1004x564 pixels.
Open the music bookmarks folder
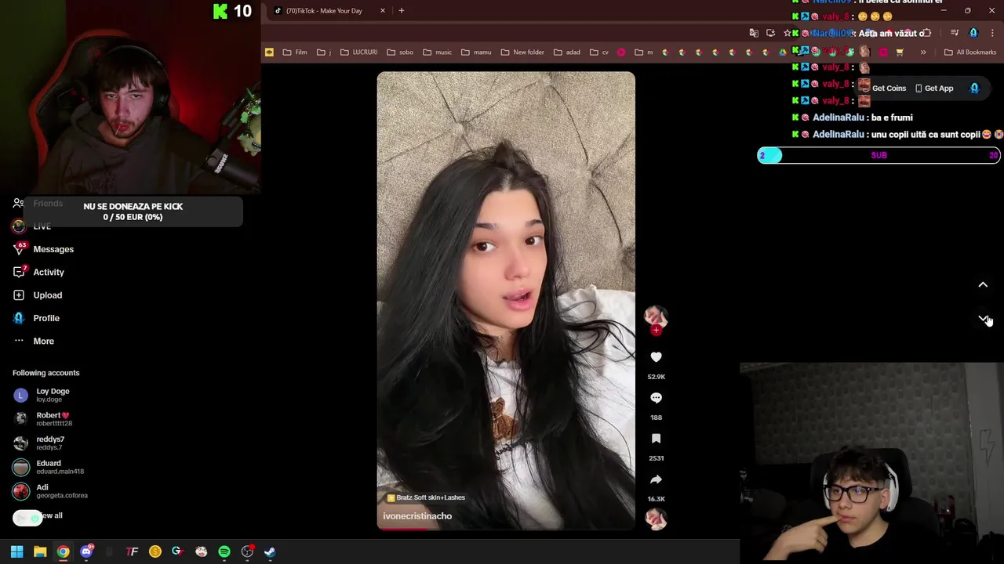(x=438, y=52)
